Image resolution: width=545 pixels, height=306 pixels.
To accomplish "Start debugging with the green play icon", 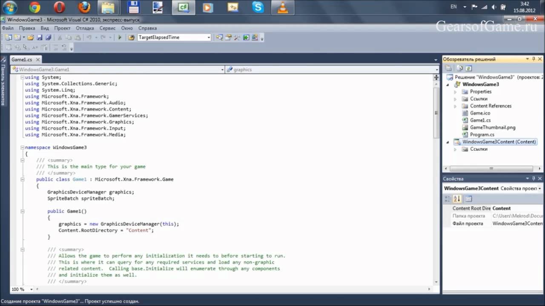I will 120,37.
